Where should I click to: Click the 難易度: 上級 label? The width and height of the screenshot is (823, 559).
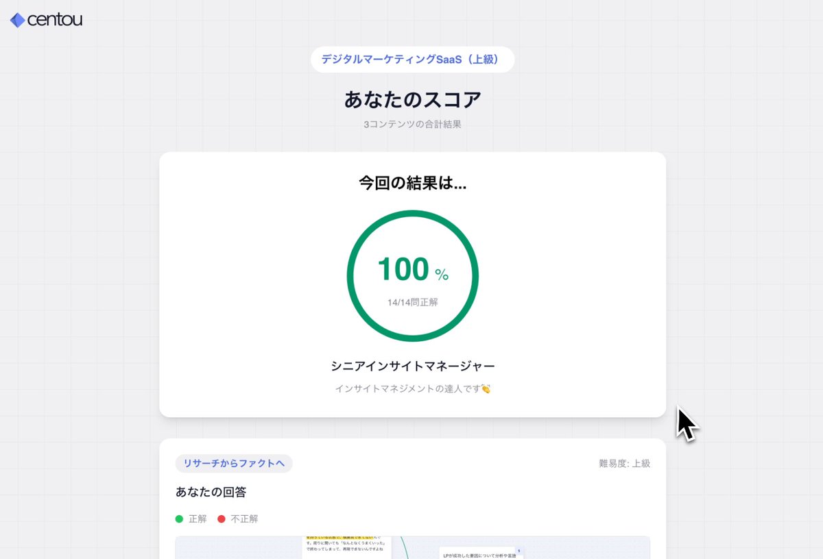tap(624, 463)
